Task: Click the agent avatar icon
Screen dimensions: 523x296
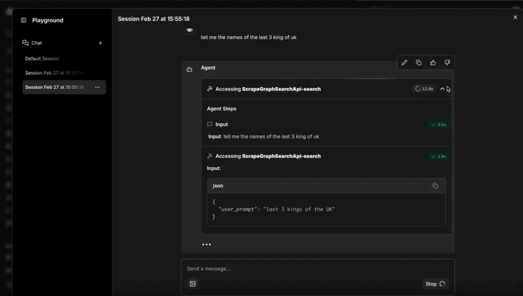Action: click(189, 69)
